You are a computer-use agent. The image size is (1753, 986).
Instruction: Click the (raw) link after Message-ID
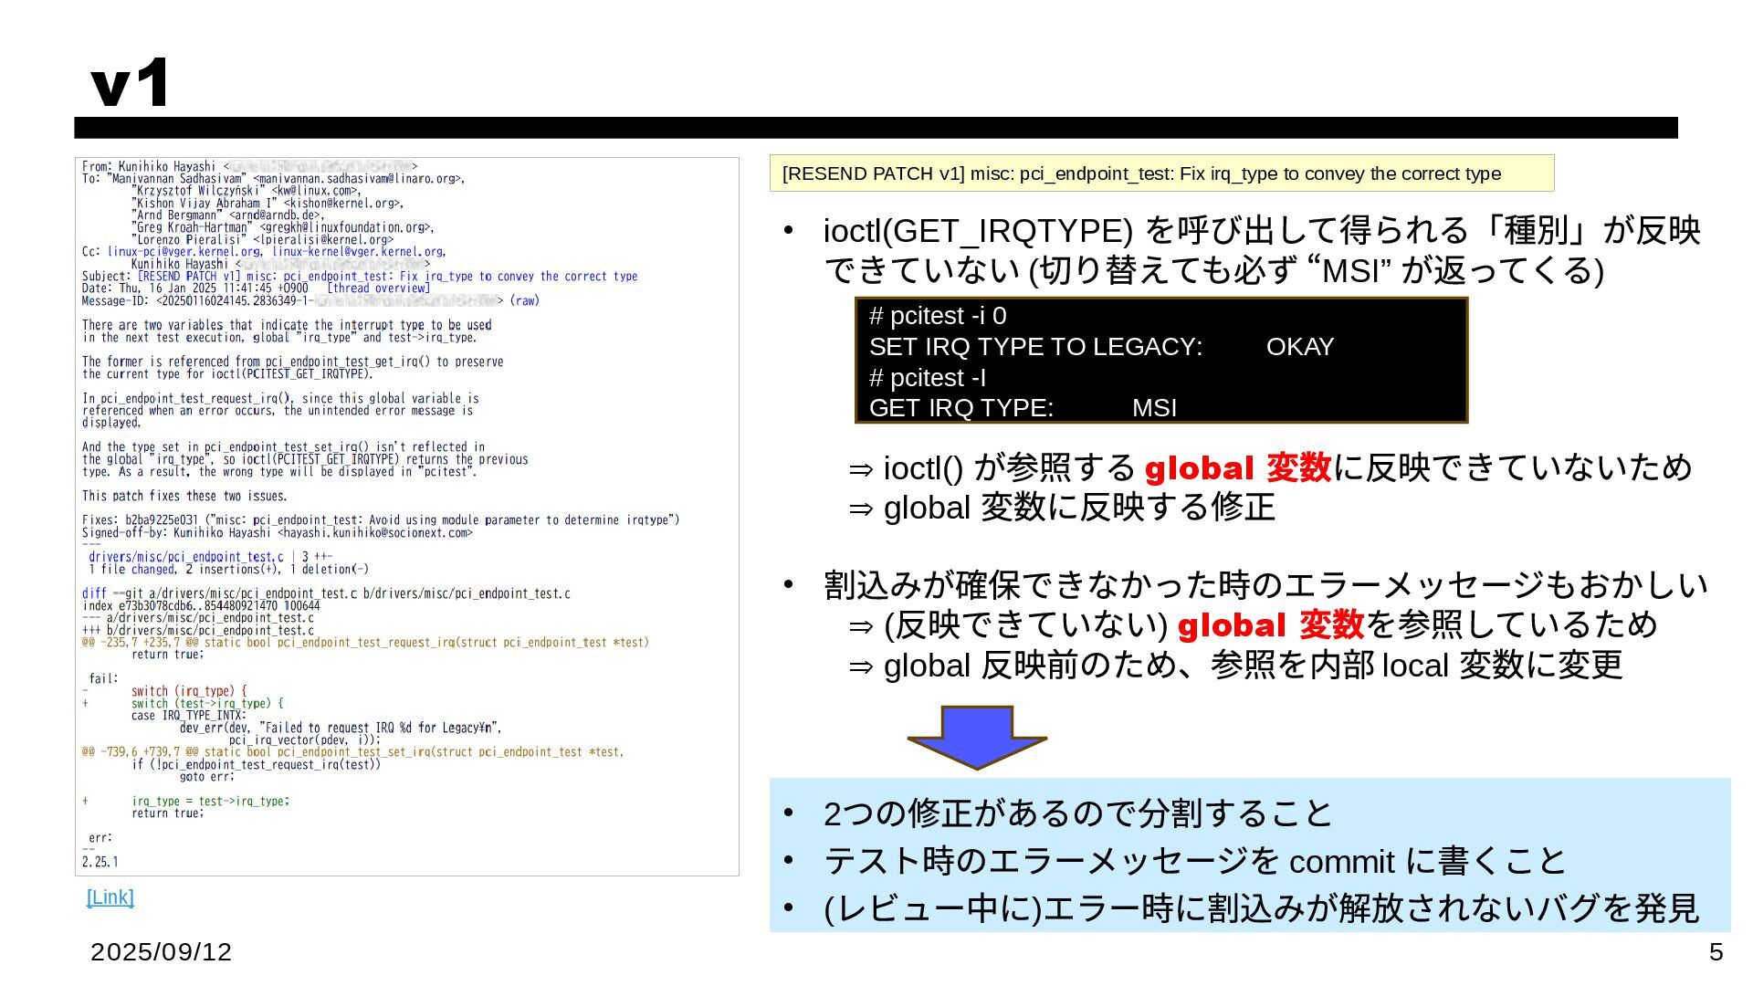524,300
